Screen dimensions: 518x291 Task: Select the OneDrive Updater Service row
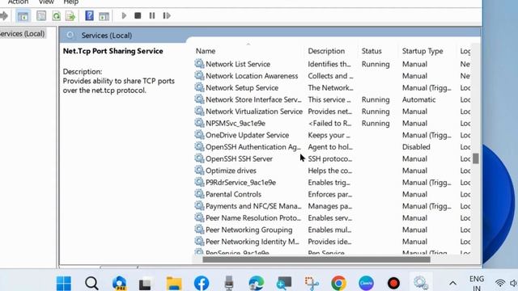(332, 135)
